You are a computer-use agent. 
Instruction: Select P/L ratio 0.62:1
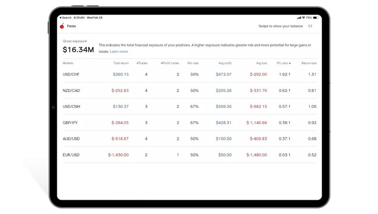[x=285, y=91]
